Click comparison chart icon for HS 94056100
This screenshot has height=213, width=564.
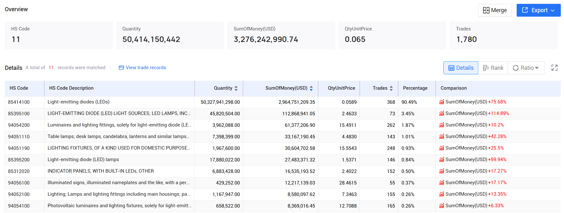441,183
